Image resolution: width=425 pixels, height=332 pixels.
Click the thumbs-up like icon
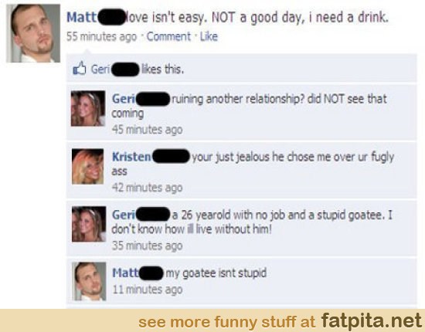point(79,68)
